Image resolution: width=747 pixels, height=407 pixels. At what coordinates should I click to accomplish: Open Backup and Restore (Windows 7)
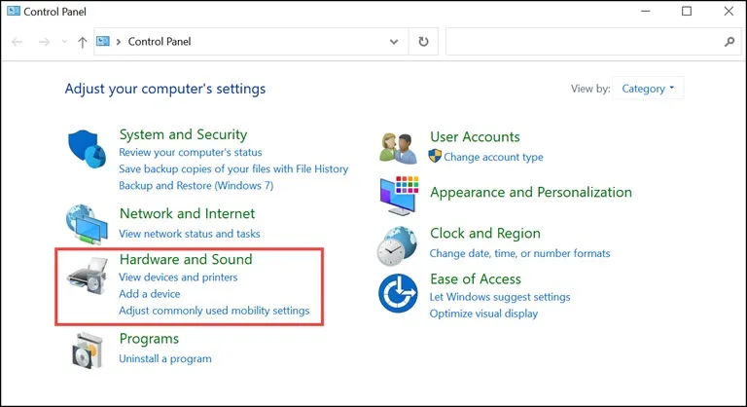(x=196, y=186)
